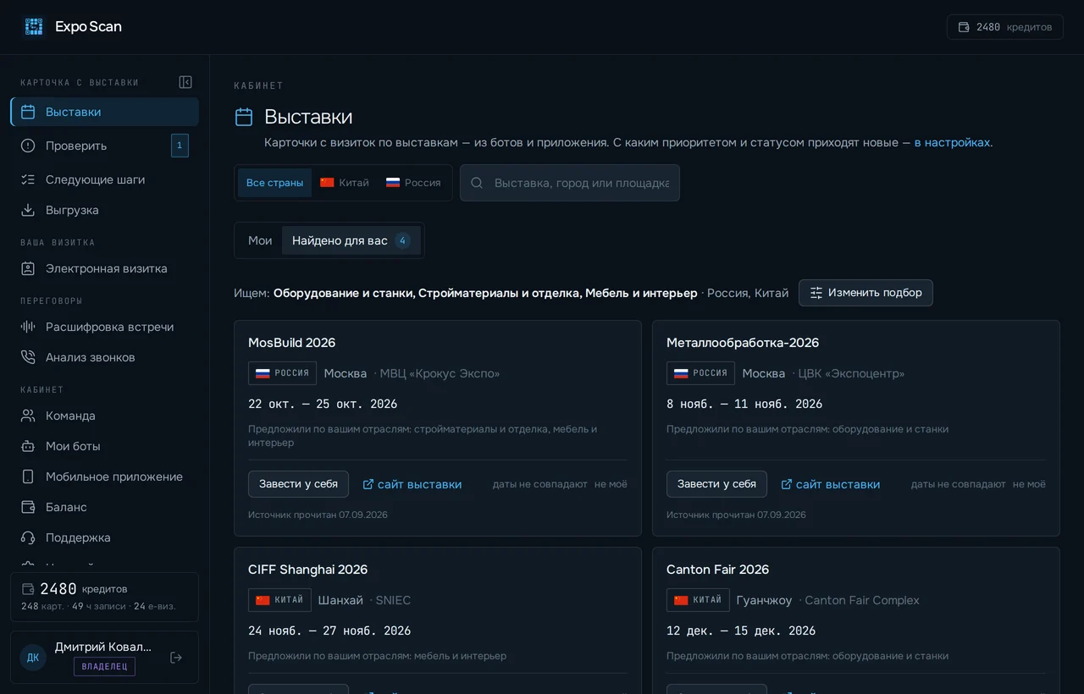Click the sidebar 2480 кредитов balance card
Viewport: 1084px width, 694px height.
click(x=105, y=597)
